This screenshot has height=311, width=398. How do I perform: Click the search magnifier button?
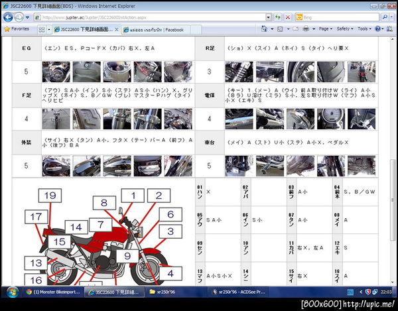point(385,17)
